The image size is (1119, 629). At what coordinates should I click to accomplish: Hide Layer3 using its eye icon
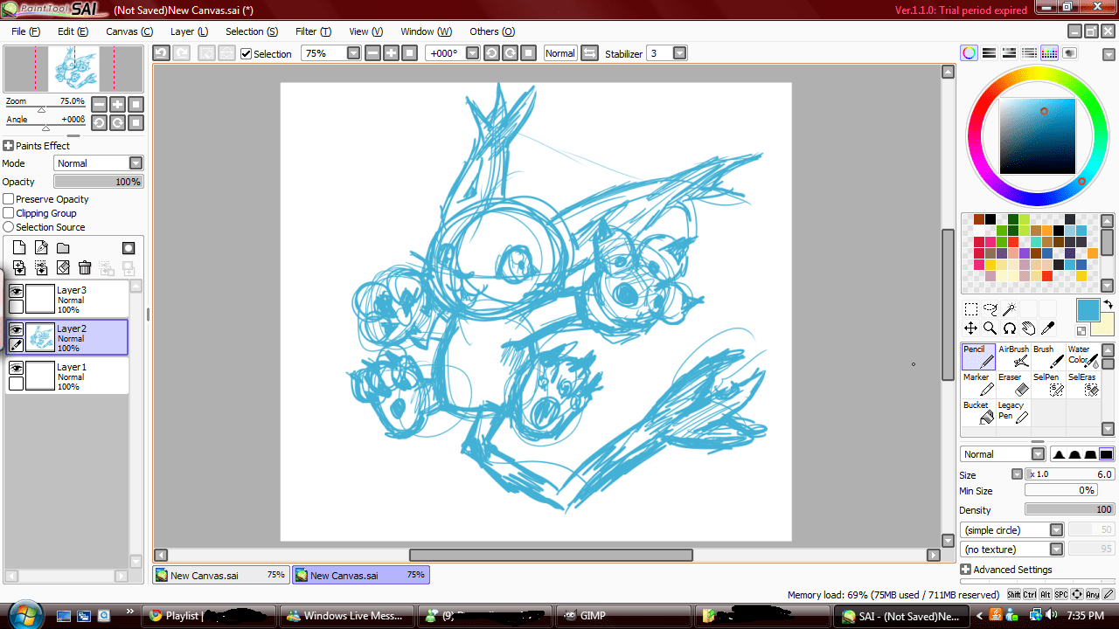pyautogui.click(x=16, y=291)
